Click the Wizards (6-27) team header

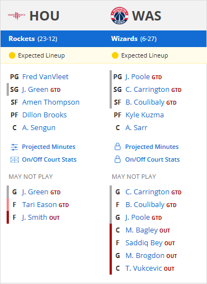tap(134, 39)
